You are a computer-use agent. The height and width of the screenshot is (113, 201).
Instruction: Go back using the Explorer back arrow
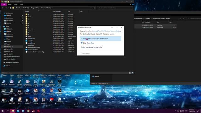point(3,8)
